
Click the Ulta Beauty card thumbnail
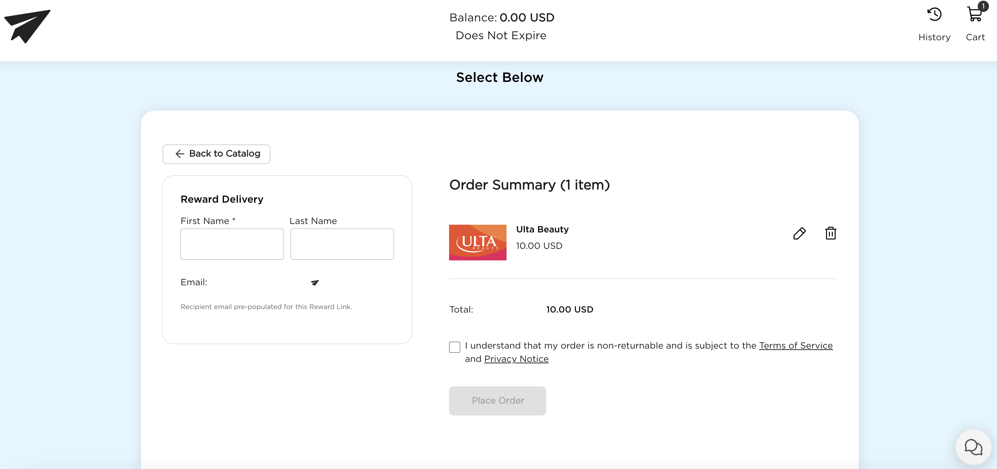(477, 242)
